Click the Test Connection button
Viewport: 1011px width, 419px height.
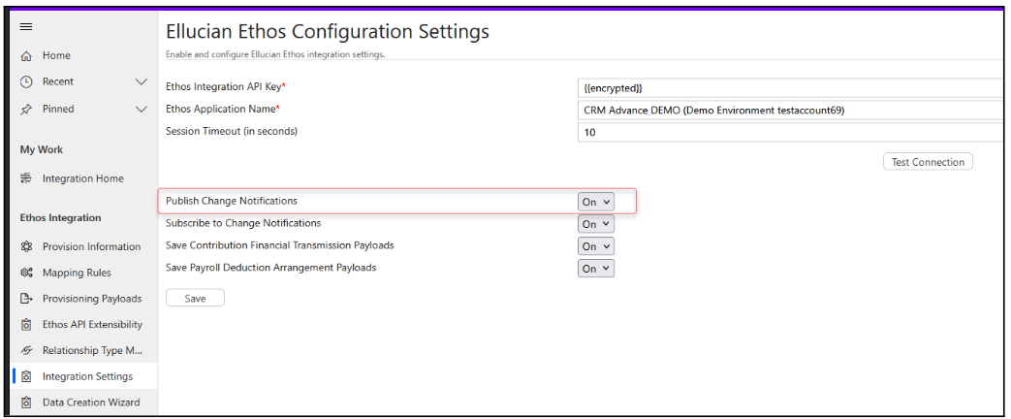[928, 162]
